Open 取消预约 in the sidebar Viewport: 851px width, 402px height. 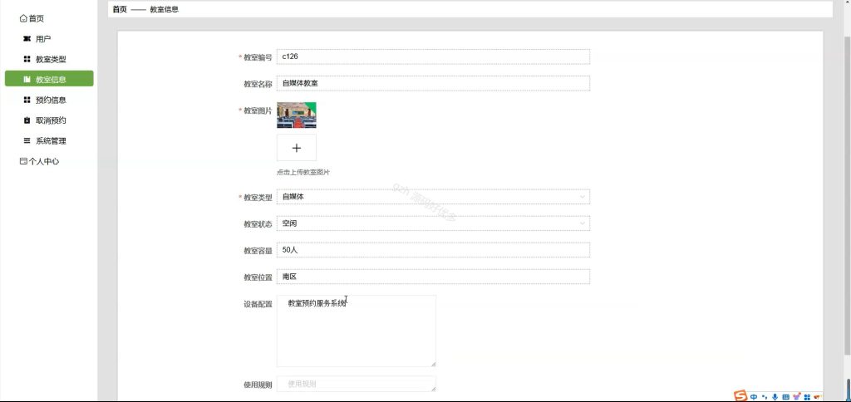(51, 120)
